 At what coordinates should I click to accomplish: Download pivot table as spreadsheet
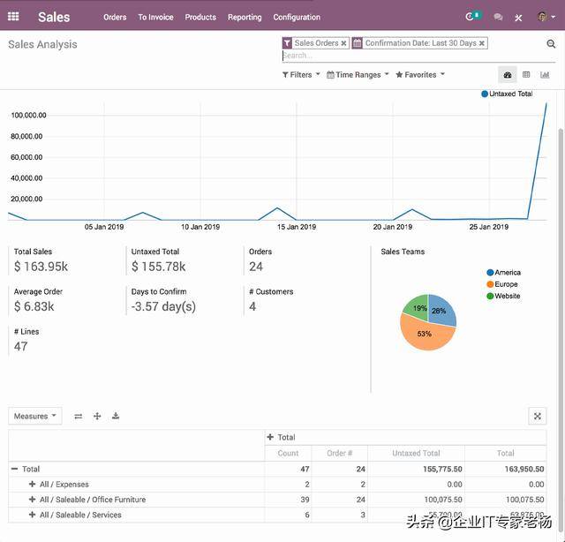pos(116,416)
